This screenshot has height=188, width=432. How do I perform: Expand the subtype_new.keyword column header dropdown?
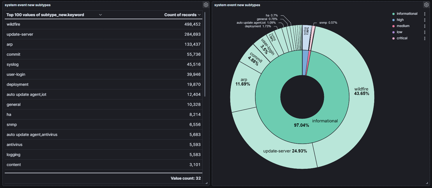(100, 14)
